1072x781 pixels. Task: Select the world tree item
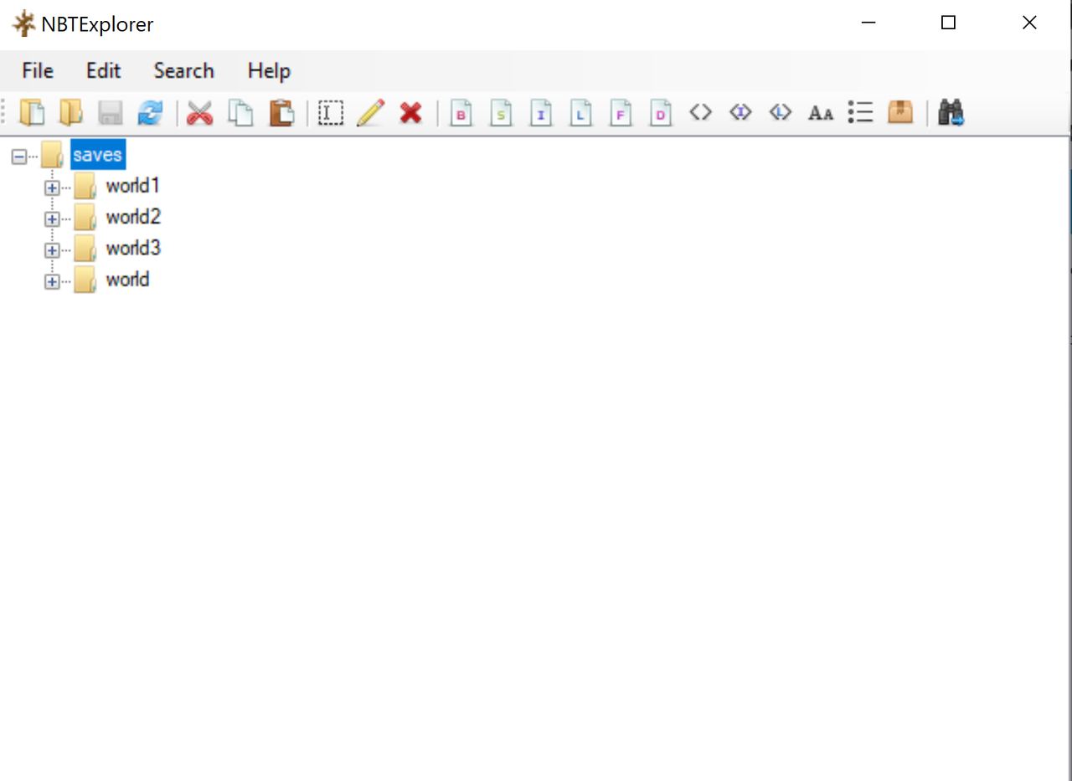[127, 280]
